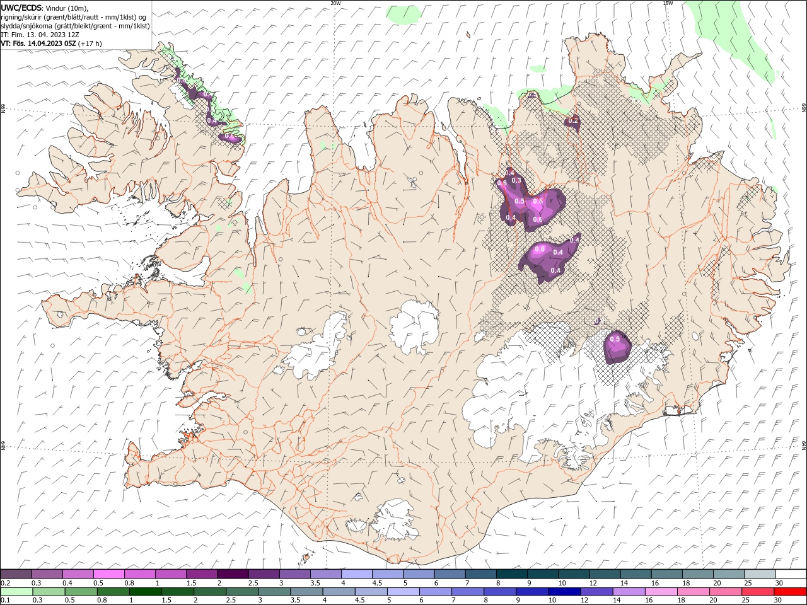Click the magenta 1.5 swatch in the top legend row
This screenshot has width=807, height=605.
click(x=202, y=574)
